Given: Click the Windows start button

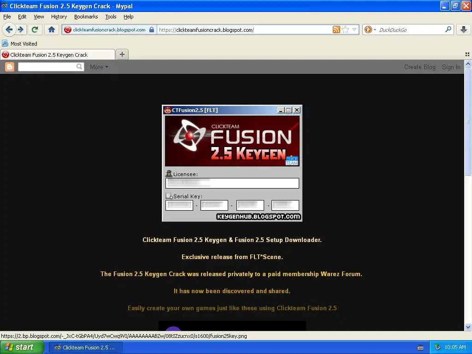Looking at the screenshot, I should (22, 347).
